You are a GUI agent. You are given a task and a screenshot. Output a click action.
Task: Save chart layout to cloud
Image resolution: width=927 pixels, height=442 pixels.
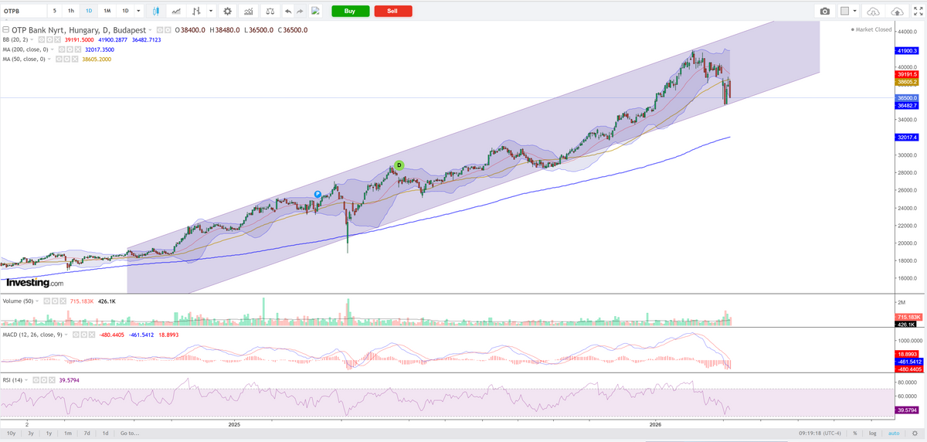tap(897, 11)
